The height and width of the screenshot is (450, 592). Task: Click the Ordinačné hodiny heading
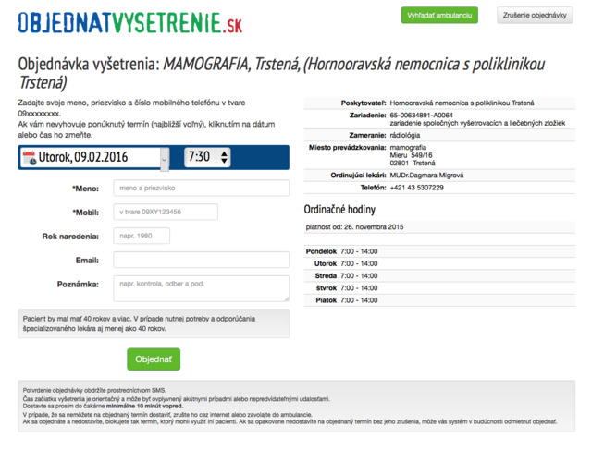tap(339, 210)
